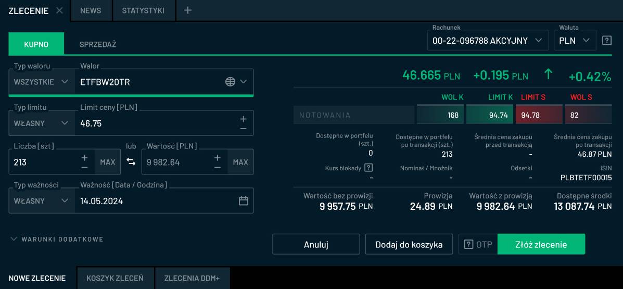Open the Rachunek account dropdown
Image resolution: width=623 pixels, height=289 pixels.
pyautogui.click(x=487, y=41)
